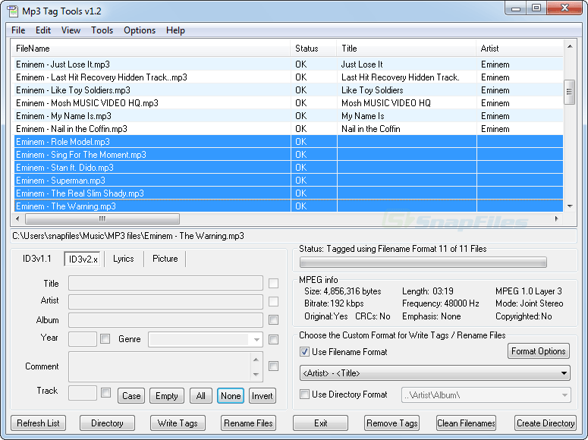Click the file list scroll down arrow
The width and height of the screenshot is (588, 440).
click(x=570, y=206)
